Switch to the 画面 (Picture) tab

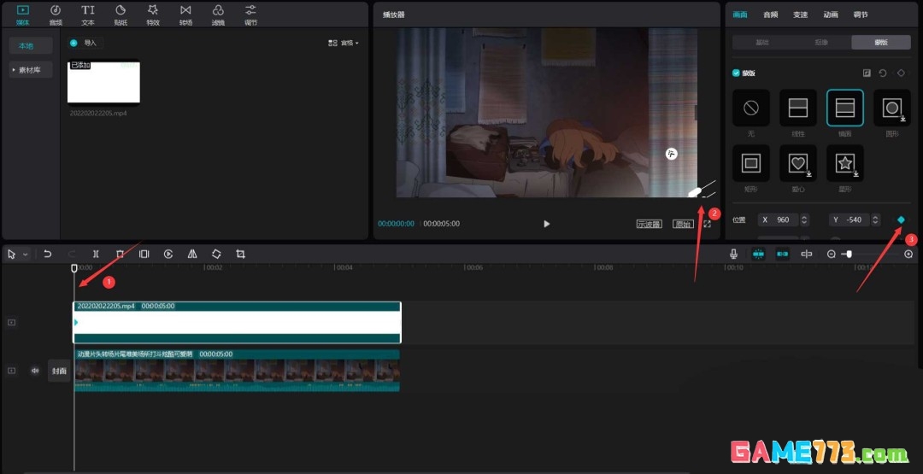click(x=740, y=15)
